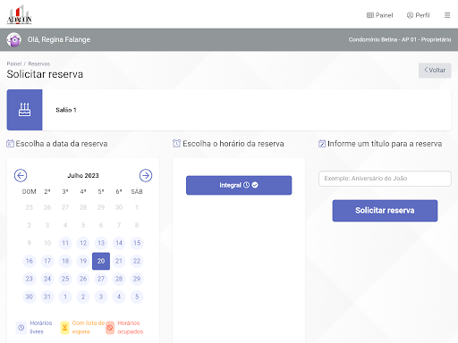Go to previous month arrow

tap(21, 175)
